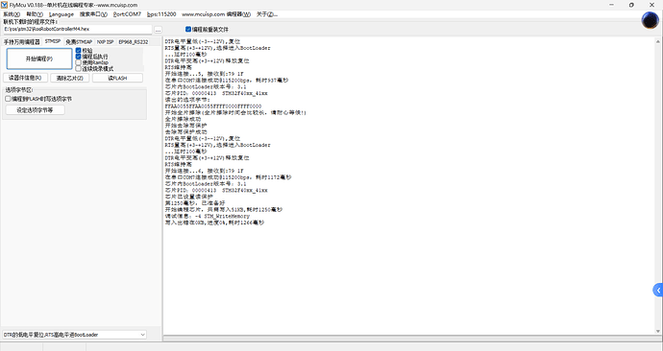The height and width of the screenshot is (351, 663).
Task: Enable the 使用RamIsp checkbox
Action: point(78,62)
